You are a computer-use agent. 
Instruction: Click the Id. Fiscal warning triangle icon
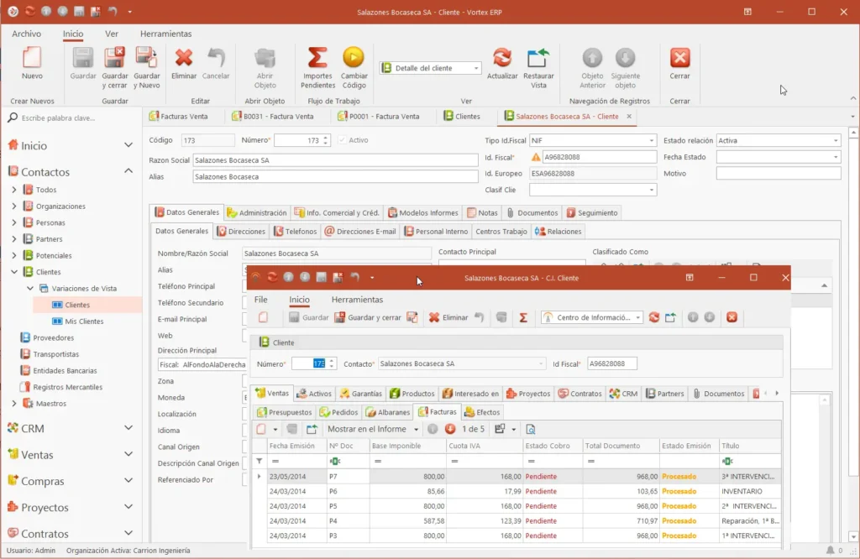tap(536, 157)
